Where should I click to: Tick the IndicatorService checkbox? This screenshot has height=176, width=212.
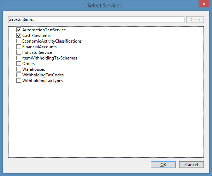tap(19, 52)
